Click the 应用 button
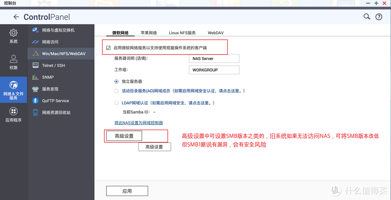Image resolution: width=391 pixels, height=200 pixels. click(x=127, y=191)
